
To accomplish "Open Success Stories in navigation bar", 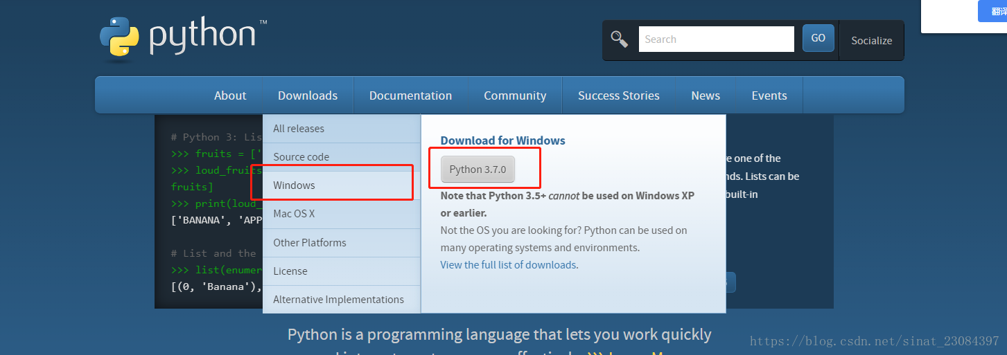I will coord(619,95).
